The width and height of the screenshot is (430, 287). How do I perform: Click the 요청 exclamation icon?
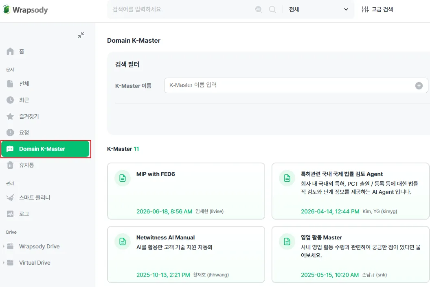pos(10,133)
